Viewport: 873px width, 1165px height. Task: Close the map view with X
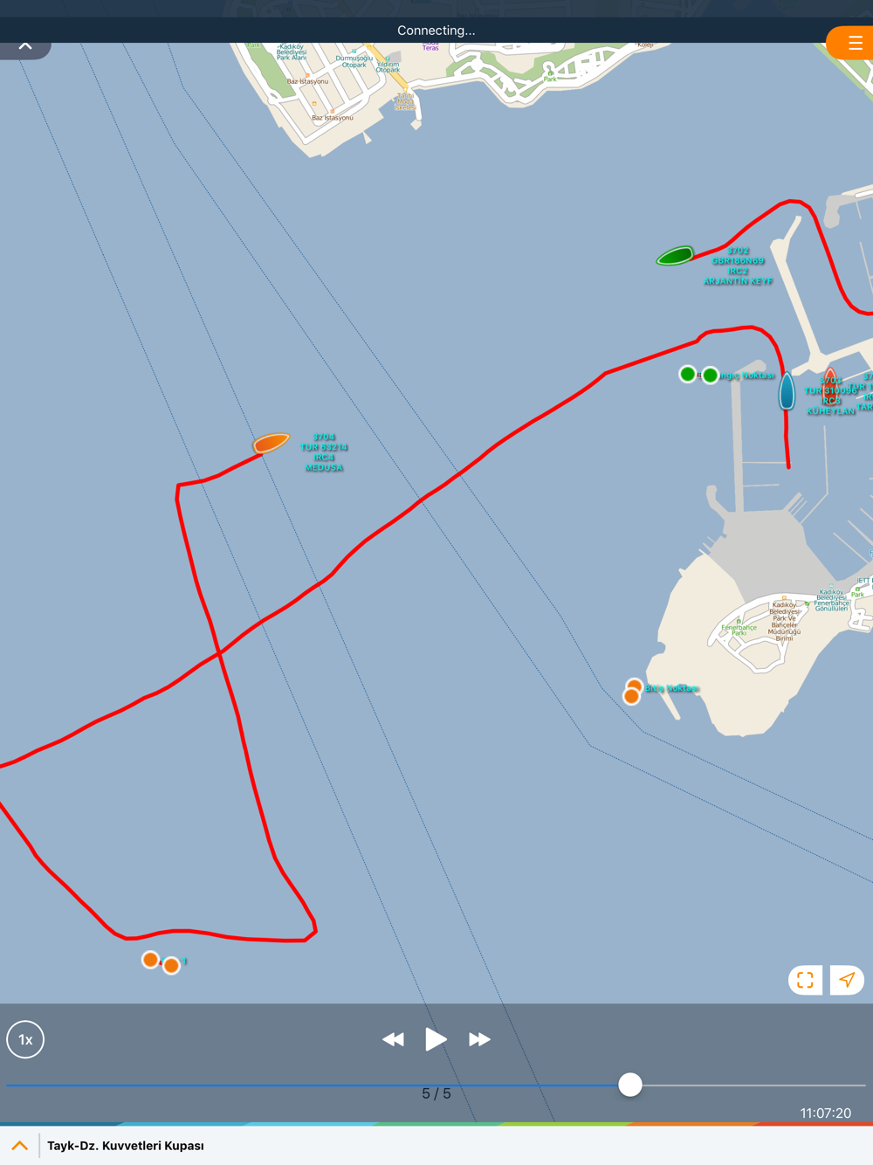pyautogui.click(x=25, y=45)
